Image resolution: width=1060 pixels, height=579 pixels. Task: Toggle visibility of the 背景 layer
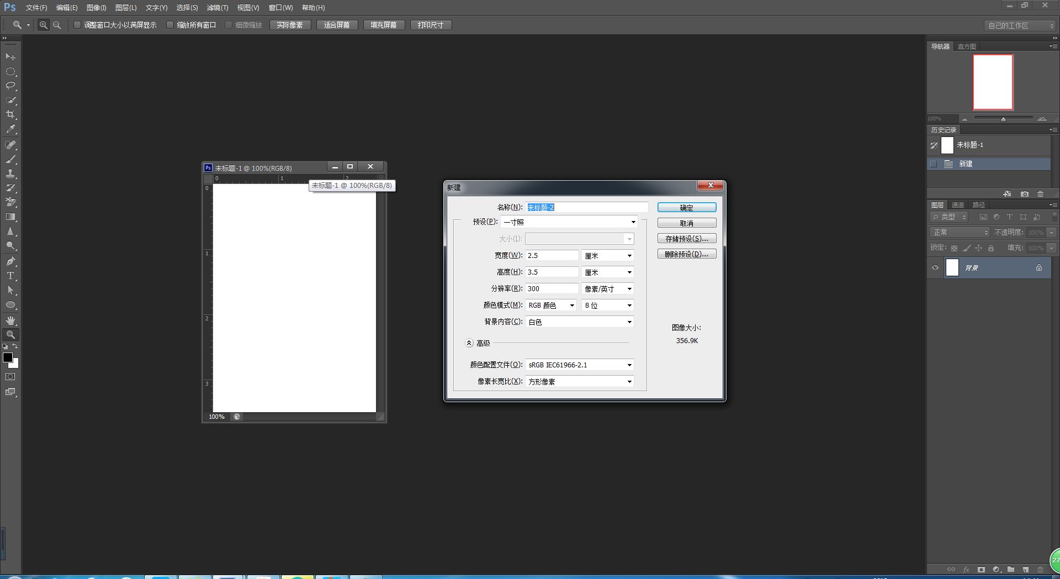point(935,267)
